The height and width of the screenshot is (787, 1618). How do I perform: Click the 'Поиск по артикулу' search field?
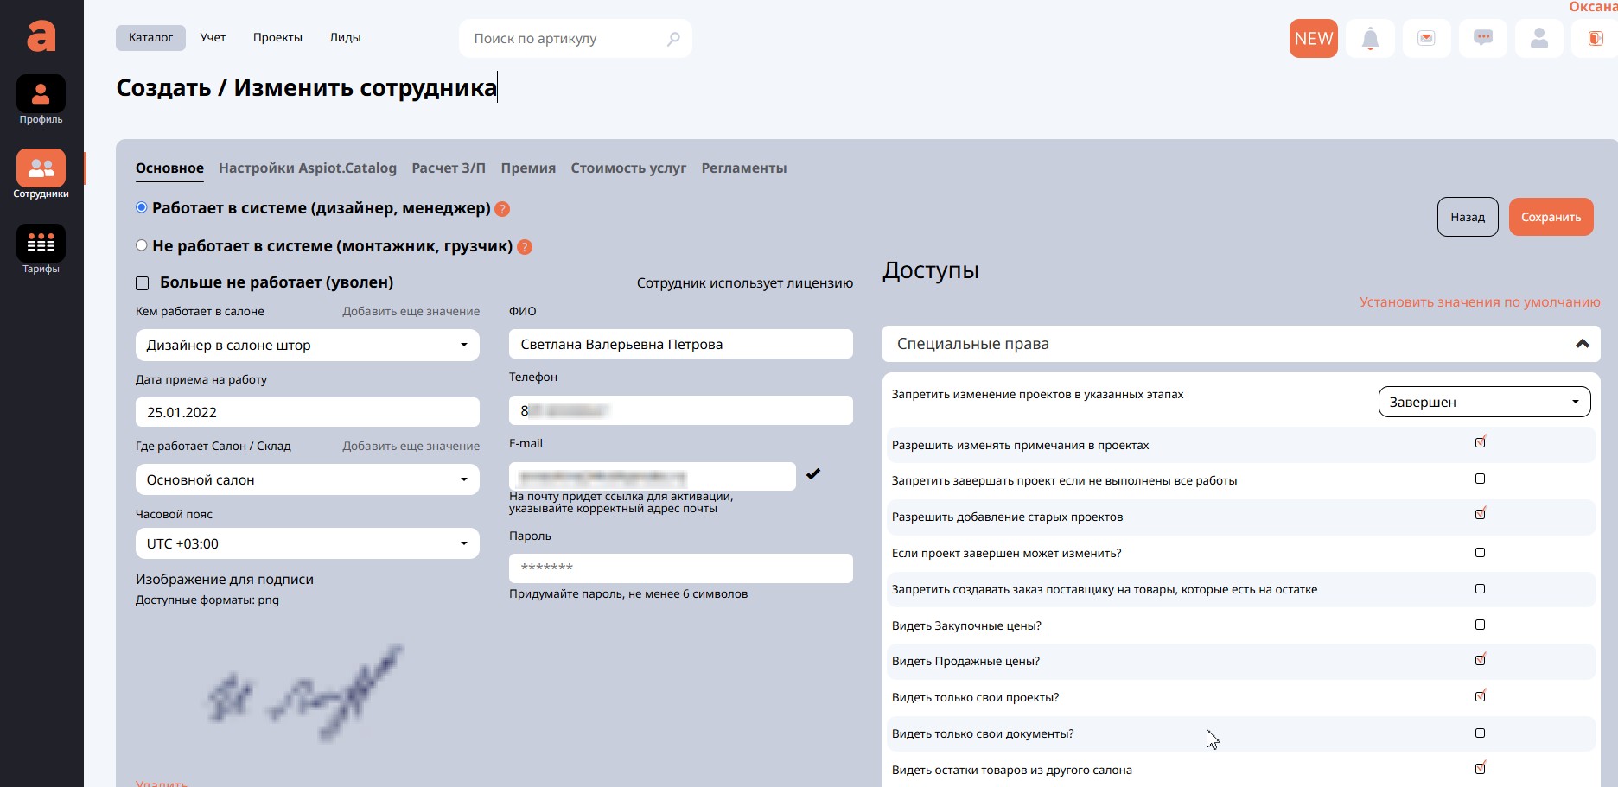(x=566, y=39)
